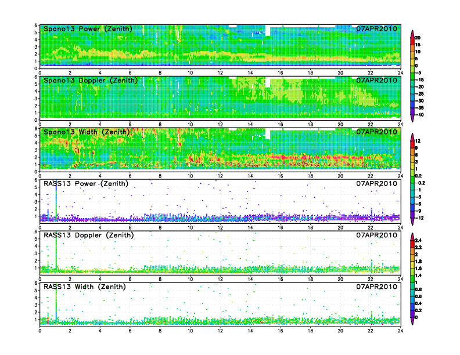Click the magenta top arrow of the top colorbar

[x=412, y=34]
